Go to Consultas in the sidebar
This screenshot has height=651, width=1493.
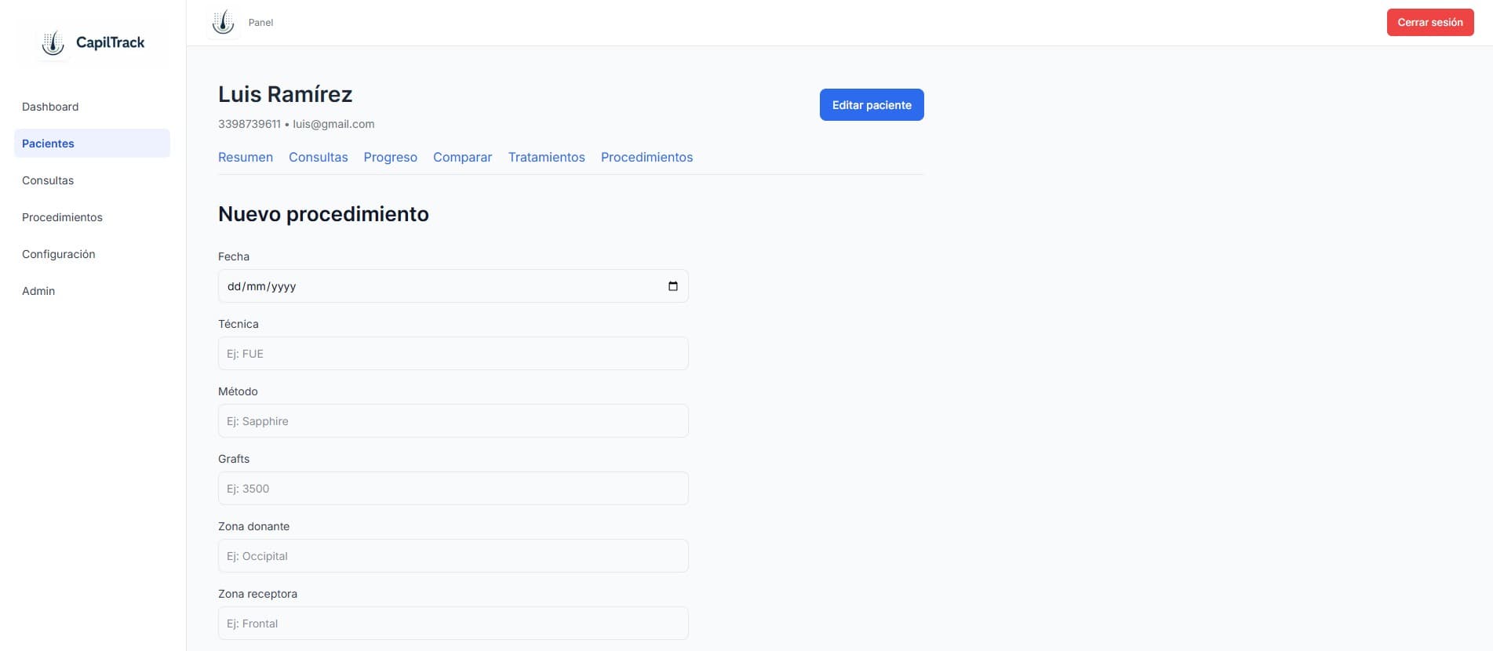point(48,180)
